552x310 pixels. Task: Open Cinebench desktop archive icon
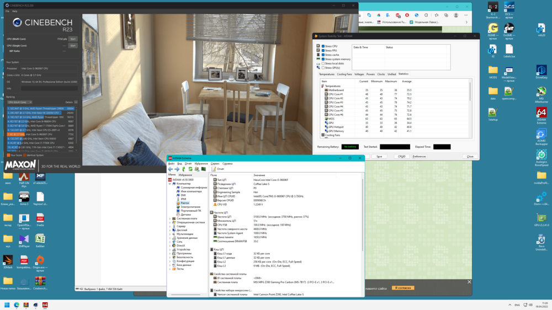[40, 283]
